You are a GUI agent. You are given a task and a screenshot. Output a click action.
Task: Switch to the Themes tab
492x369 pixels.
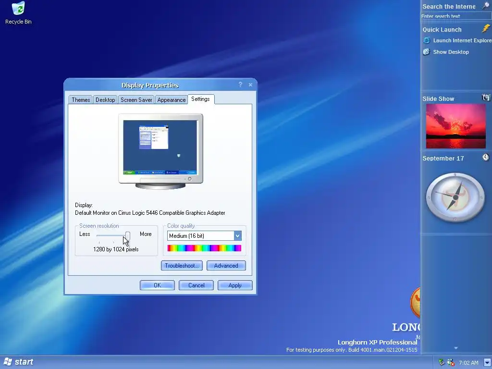[x=81, y=100]
